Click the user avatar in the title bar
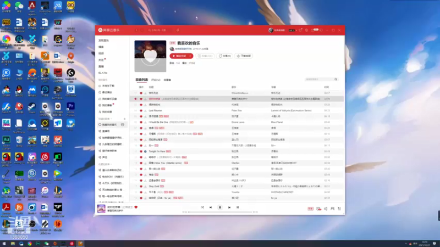This screenshot has width=440, height=247. [x=271, y=30]
